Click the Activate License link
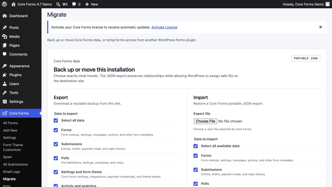332x187 pixels. click(x=164, y=27)
